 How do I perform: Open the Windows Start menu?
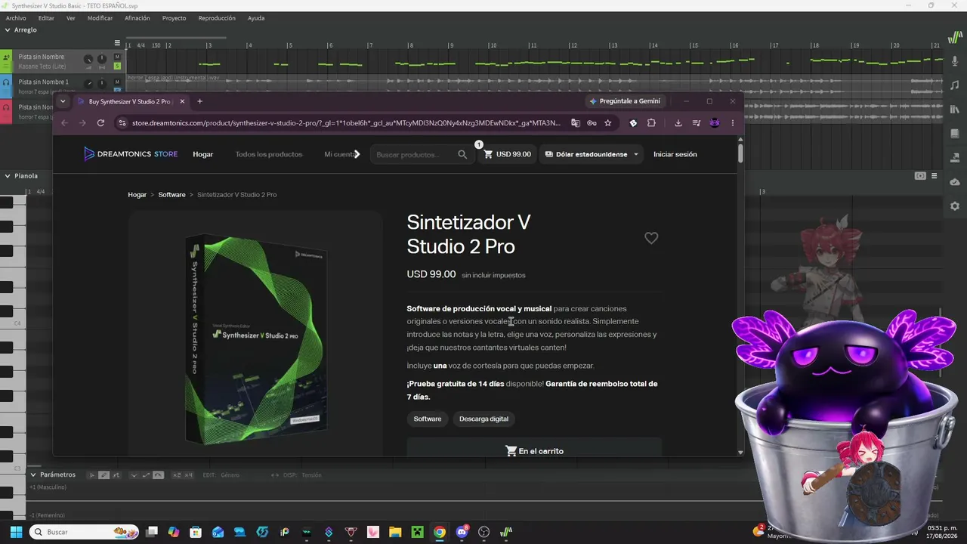[16, 532]
